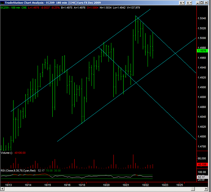Minimize the Chart Analysis window
Image resolution: width=211 pixels, height=192 pixels.
[197, 3]
